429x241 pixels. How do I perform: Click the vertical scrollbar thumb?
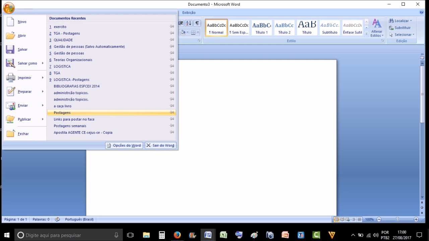point(422,94)
